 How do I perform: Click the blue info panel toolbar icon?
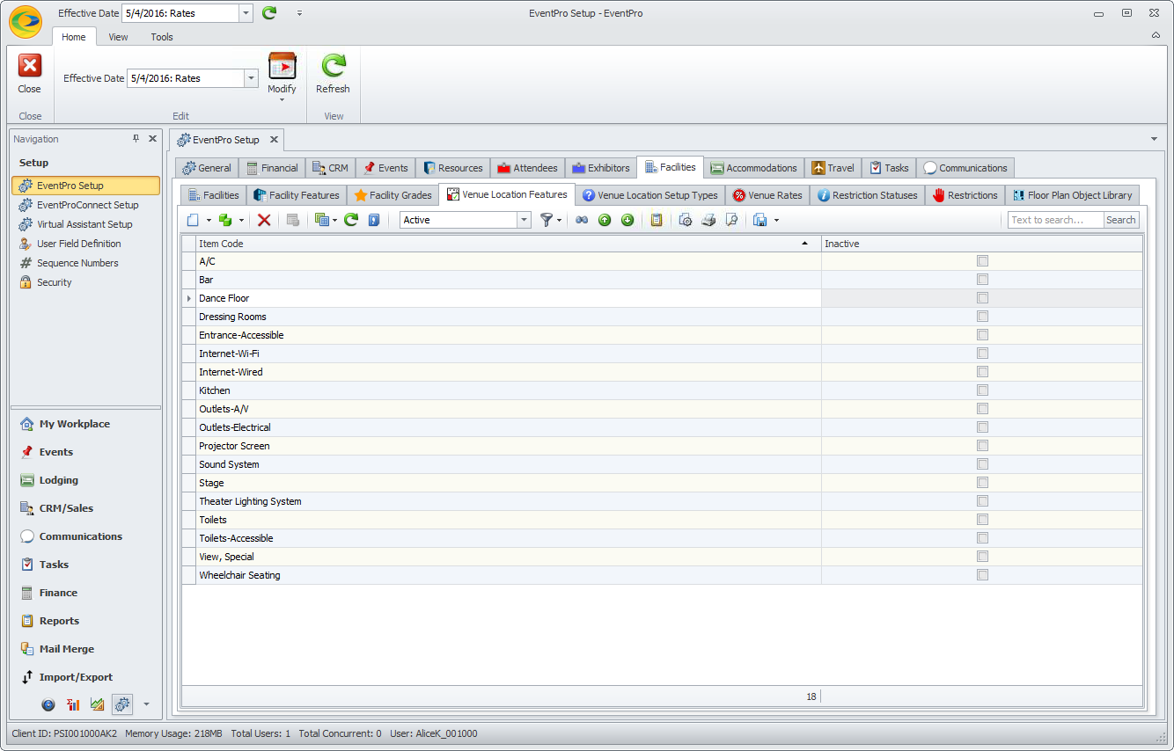(374, 220)
